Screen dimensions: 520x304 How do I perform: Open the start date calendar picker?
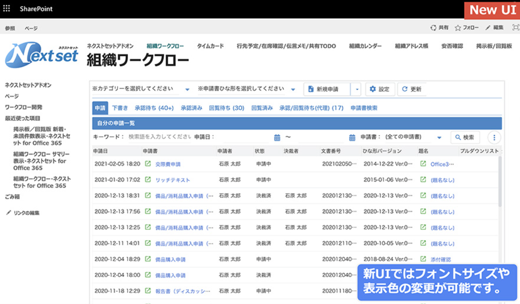277,138
